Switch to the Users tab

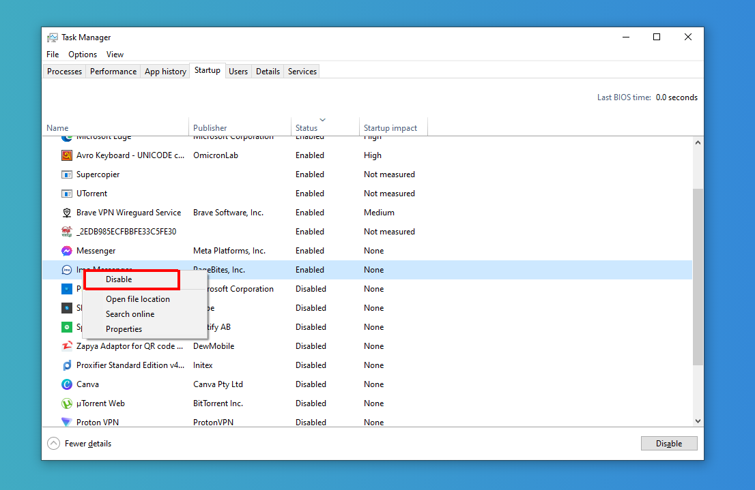(x=238, y=71)
